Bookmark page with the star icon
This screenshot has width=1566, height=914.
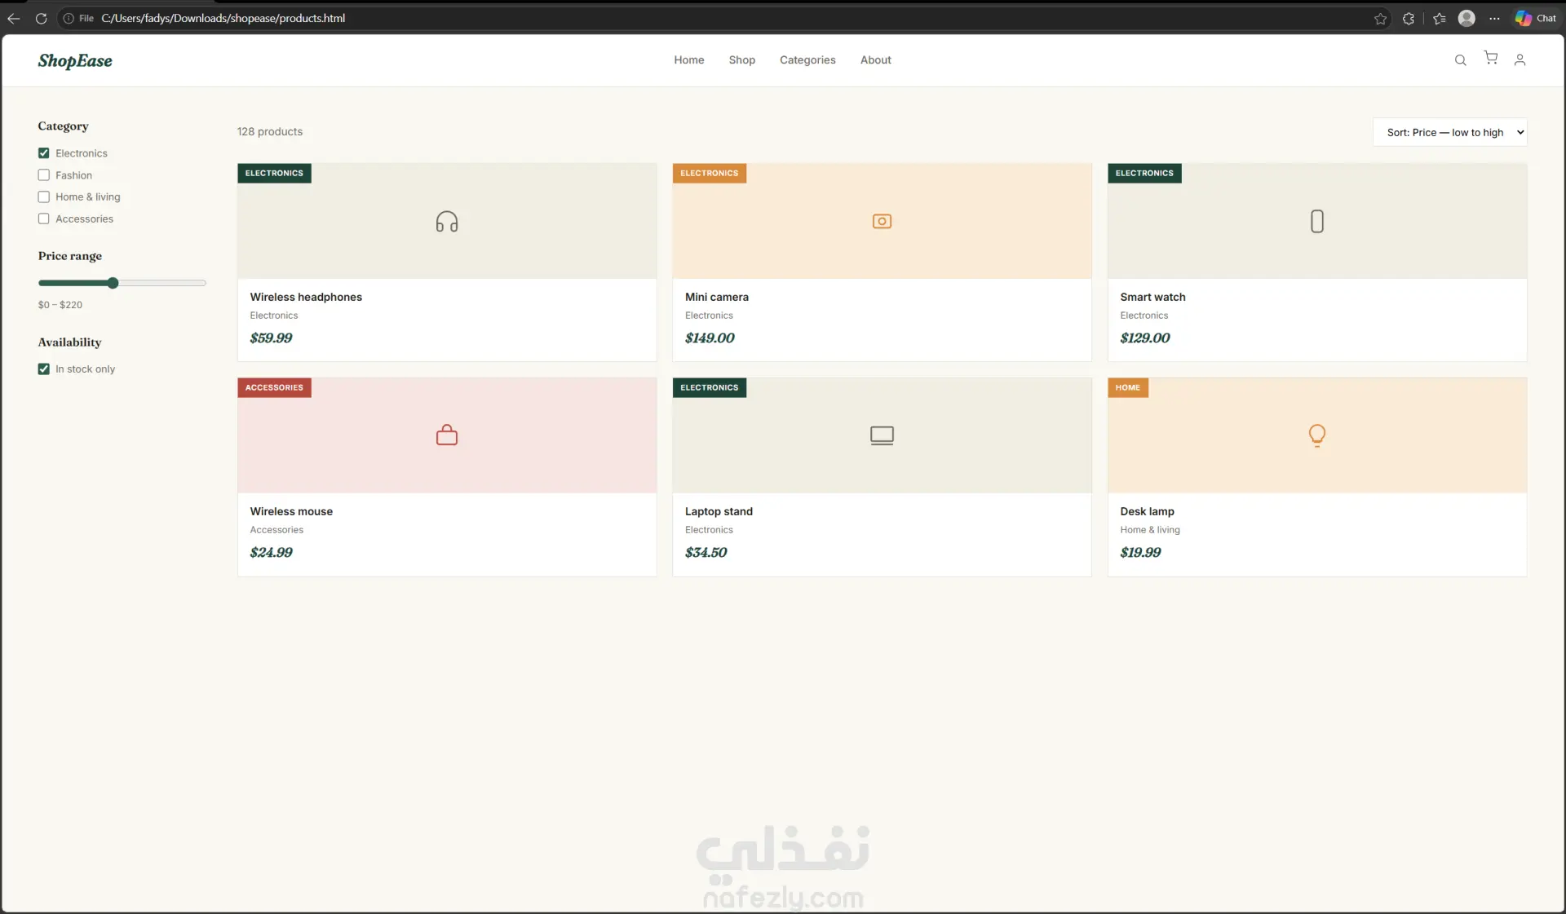click(x=1380, y=18)
